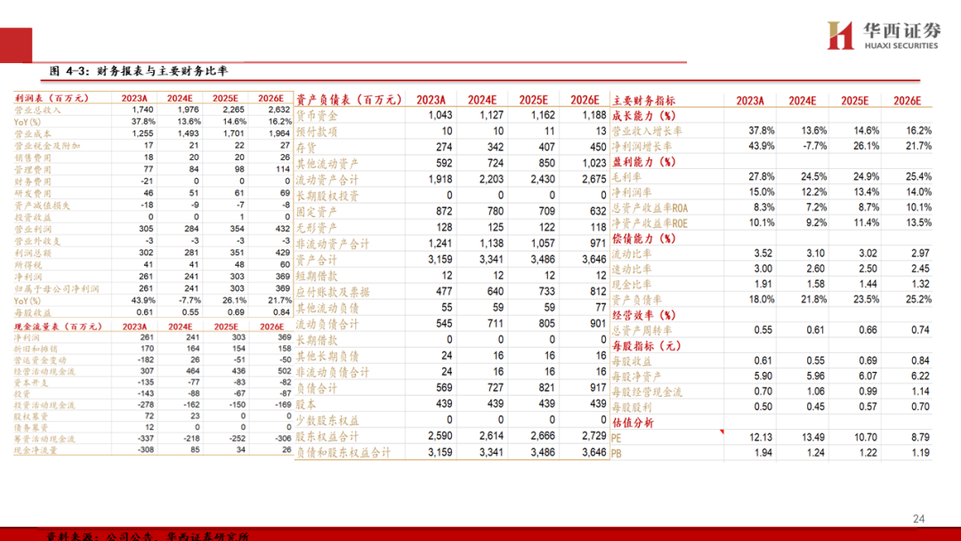The height and width of the screenshot is (541, 961).
Task: Select the "无形资产" row label
Action: [316, 228]
